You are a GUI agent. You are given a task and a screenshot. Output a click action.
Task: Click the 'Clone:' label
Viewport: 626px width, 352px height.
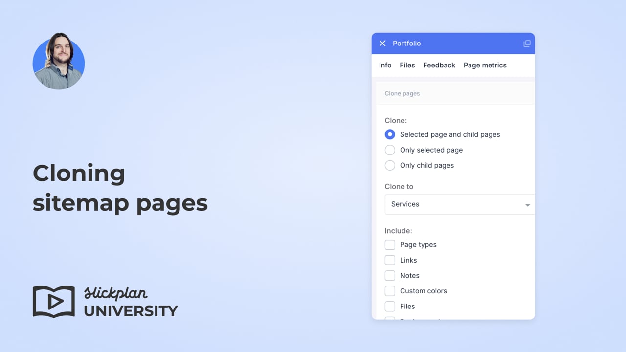pyautogui.click(x=396, y=120)
